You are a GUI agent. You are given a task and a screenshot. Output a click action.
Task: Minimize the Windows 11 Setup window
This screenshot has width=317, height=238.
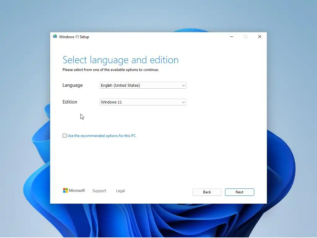(232, 37)
